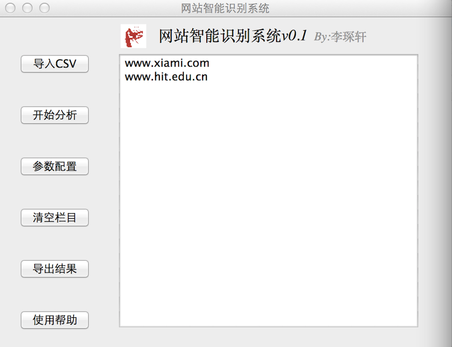This screenshot has height=347, width=452.
Task: Select the www.xiami.com entry in the list
Action: tap(167, 63)
